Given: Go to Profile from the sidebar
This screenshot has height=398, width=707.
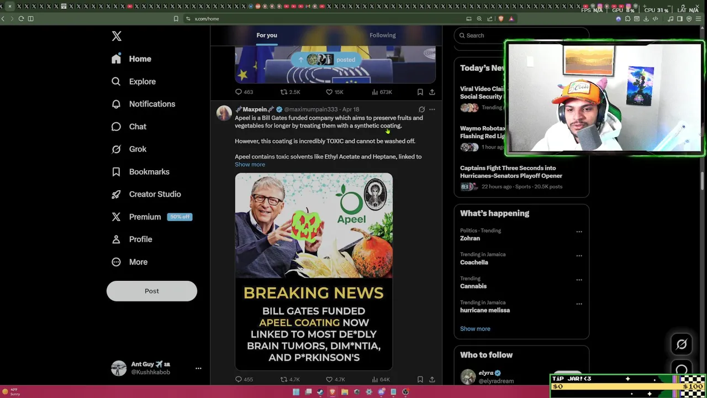Looking at the screenshot, I should (131, 239).
